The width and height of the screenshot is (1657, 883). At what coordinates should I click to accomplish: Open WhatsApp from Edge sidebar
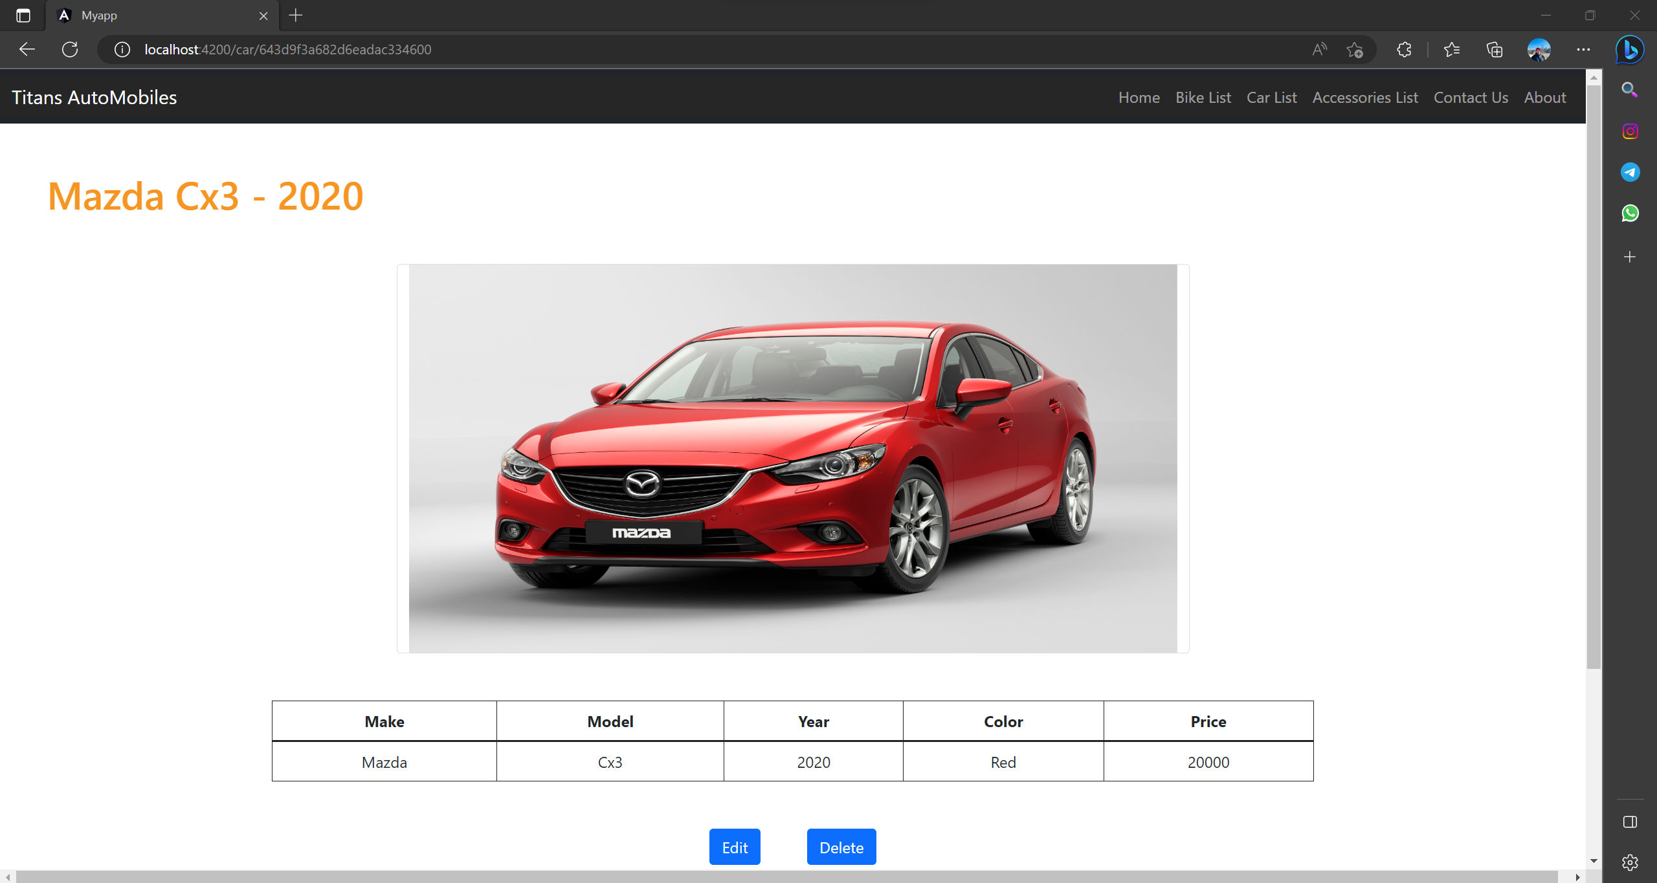[x=1630, y=213]
